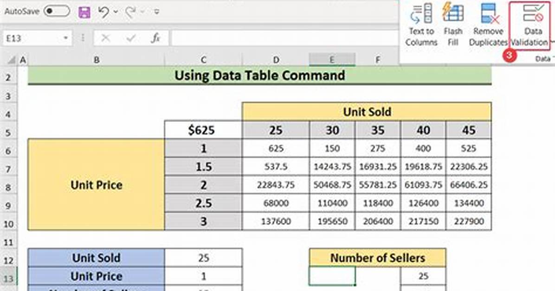
Task: Select the $625 cell
Action: (203, 130)
